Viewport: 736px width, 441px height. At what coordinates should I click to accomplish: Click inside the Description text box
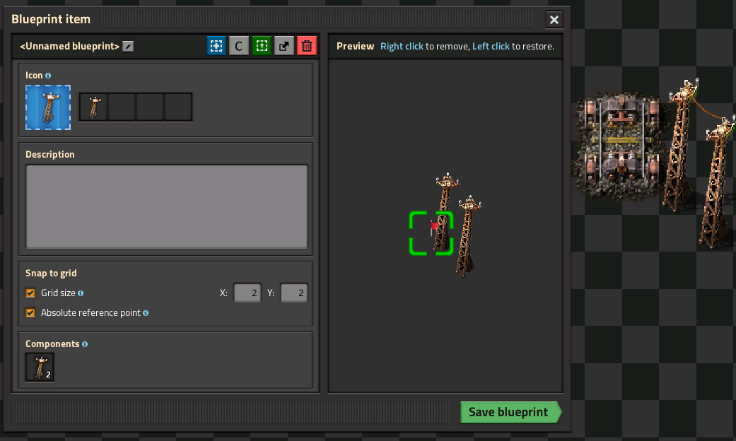click(166, 206)
